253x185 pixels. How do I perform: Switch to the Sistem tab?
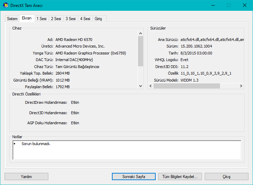pyautogui.click(x=12, y=19)
